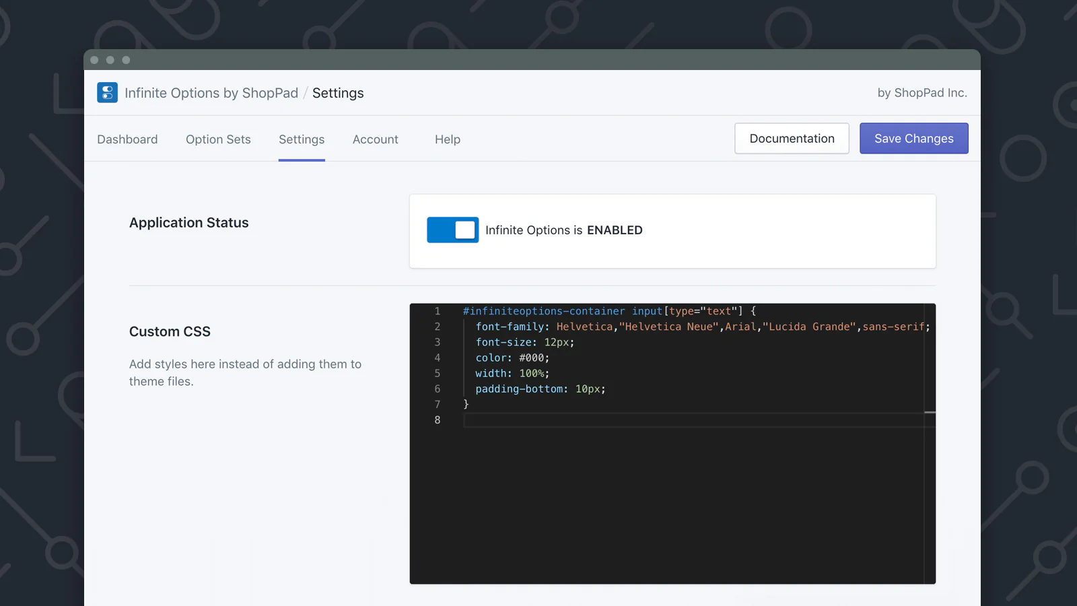Screen dimensions: 1077x606
Task: Click the width: 100% line
Action: click(512, 373)
